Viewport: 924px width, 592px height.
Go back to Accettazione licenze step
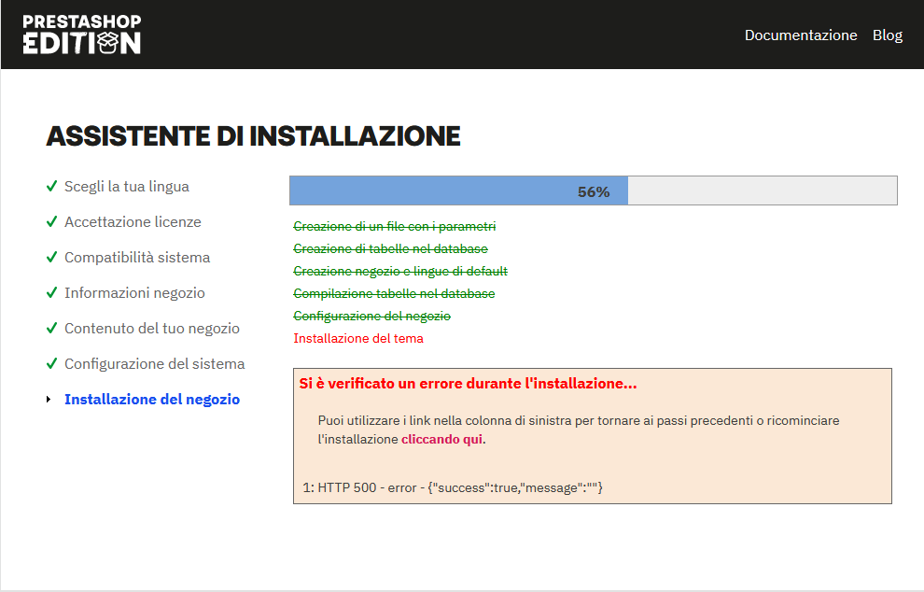pos(133,221)
